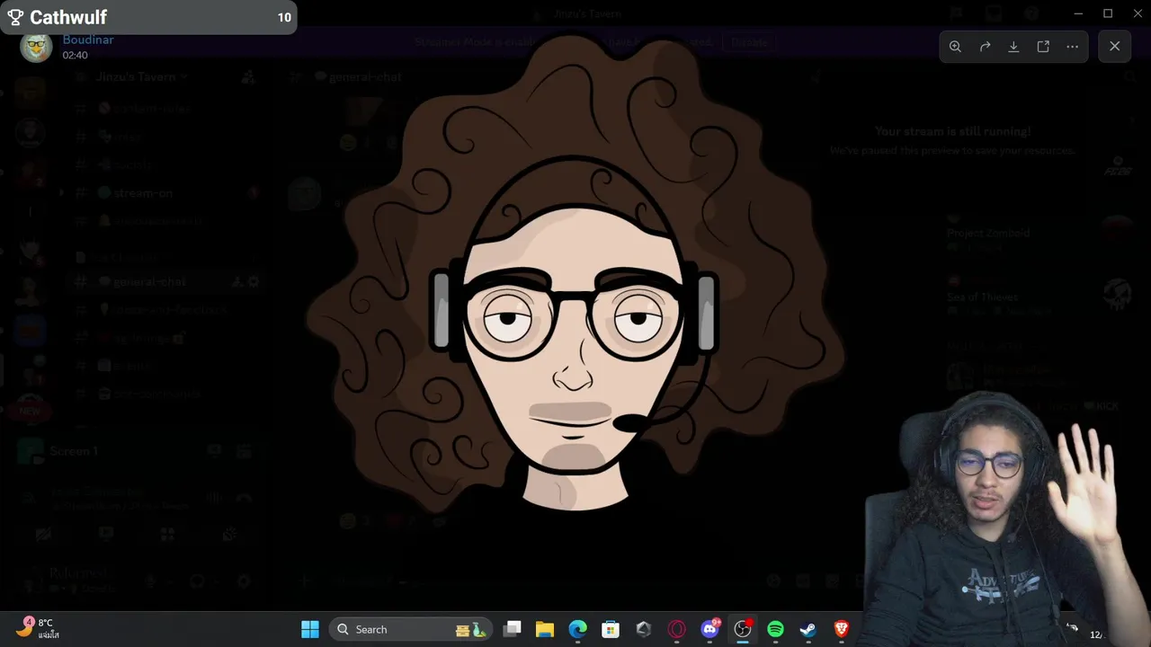This screenshot has width=1151, height=647.
Task: Click Boudinar's avatar in the viewer header
Action: point(36,47)
